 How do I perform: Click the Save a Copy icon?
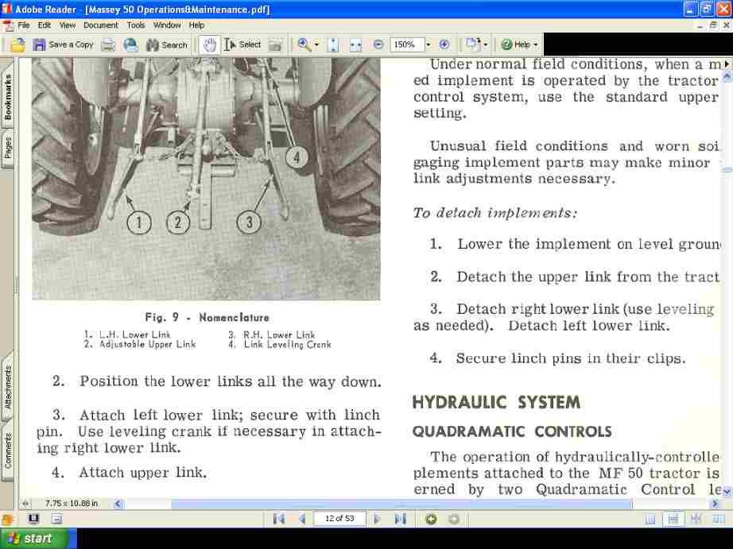pos(38,44)
